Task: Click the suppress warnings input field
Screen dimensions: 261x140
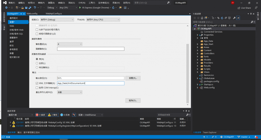Action: click(x=90, y=49)
